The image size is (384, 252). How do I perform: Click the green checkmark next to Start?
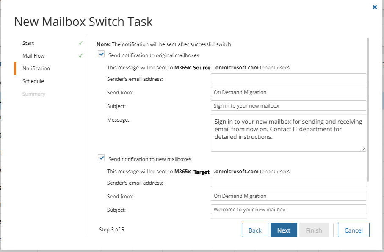pyautogui.click(x=80, y=43)
